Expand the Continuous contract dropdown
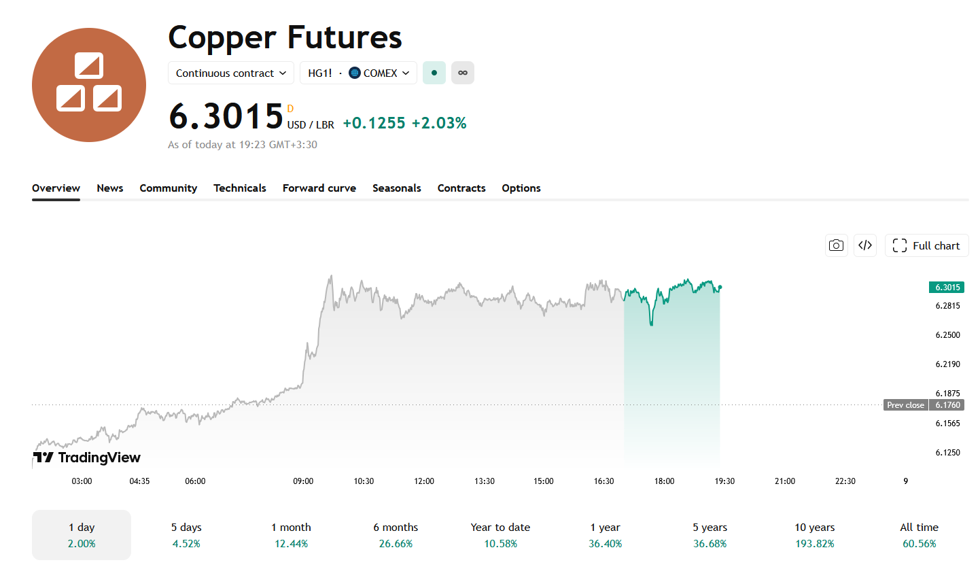Screen dimensions: 980x569 231,73
